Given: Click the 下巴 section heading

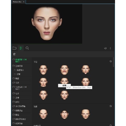Looking at the screenshot, I should [x=36, y=62].
